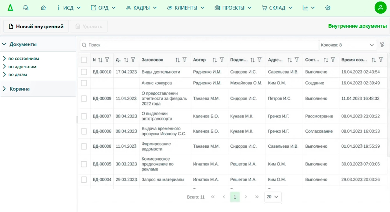The height and width of the screenshot is (212, 390).
Task: Click the Новый внутренний button
Action: [36, 27]
